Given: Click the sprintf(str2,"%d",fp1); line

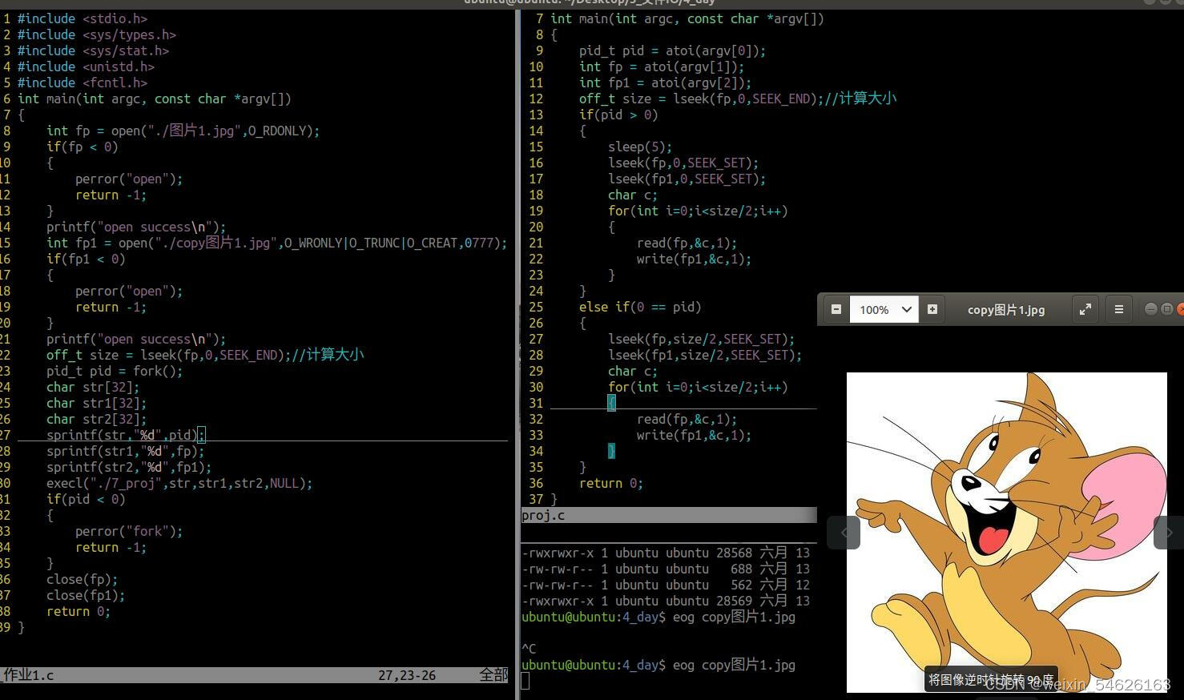Looking at the screenshot, I should (129, 467).
